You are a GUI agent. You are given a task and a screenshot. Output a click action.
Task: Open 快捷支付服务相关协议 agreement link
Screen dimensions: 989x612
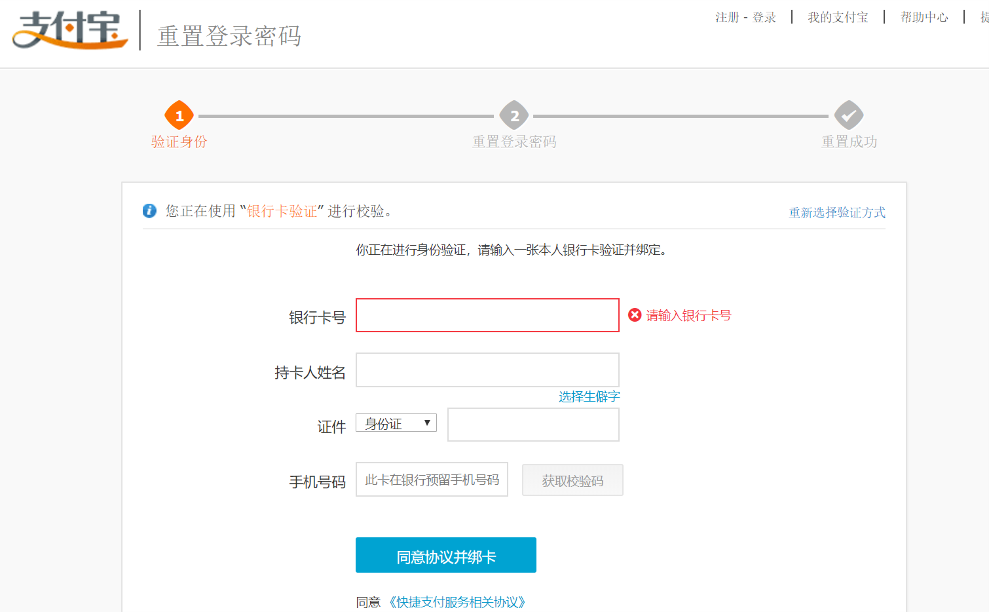[457, 602]
